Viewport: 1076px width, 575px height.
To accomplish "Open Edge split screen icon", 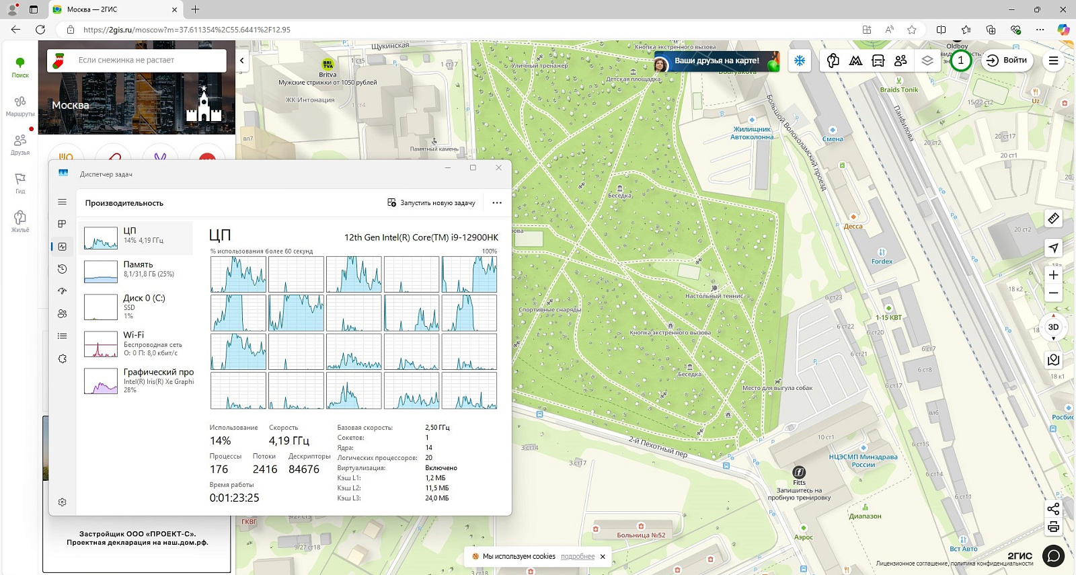I will coord(941,30).
